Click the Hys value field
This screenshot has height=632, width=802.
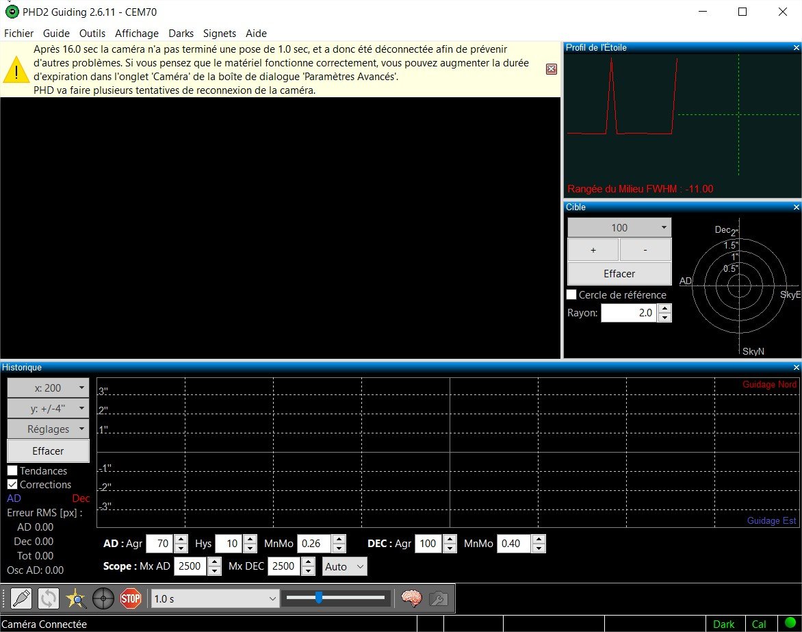click(229, 544)
